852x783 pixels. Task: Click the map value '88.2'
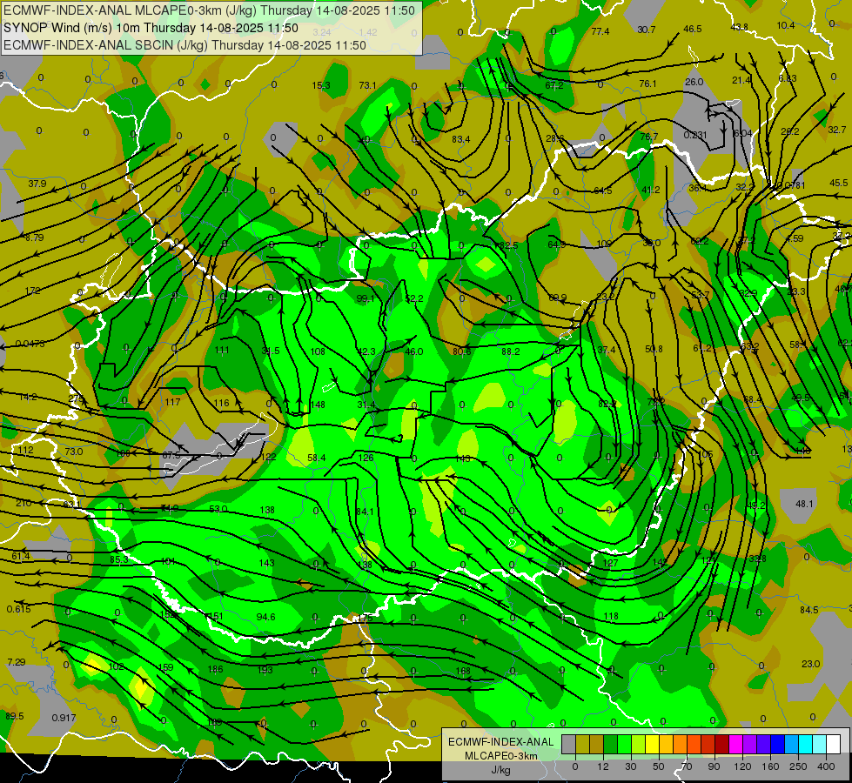click(x=510, y=352)
